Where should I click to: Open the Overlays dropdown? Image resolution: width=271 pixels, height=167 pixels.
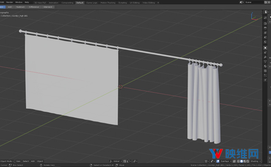pyautogui.click(x=226, y=162)
